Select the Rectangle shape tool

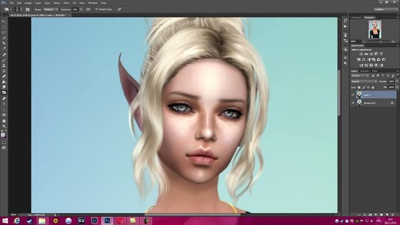(4, 115)
